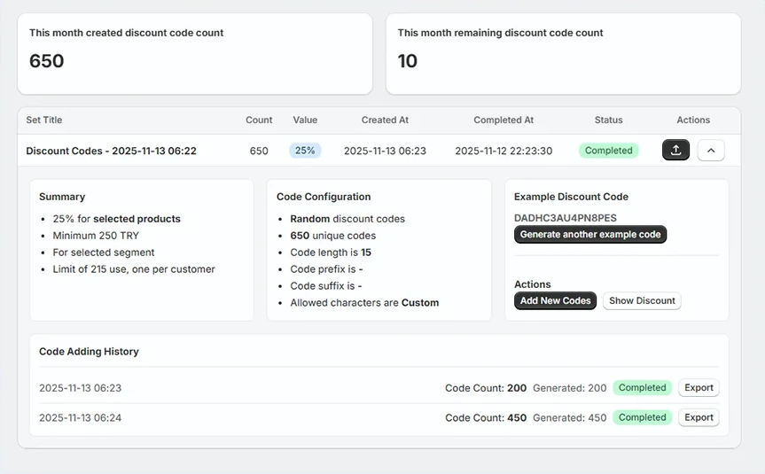The height and width of the screenshot is (474, 765).
Task: Click the 'Set Title' column header
Action: point(44,120)
